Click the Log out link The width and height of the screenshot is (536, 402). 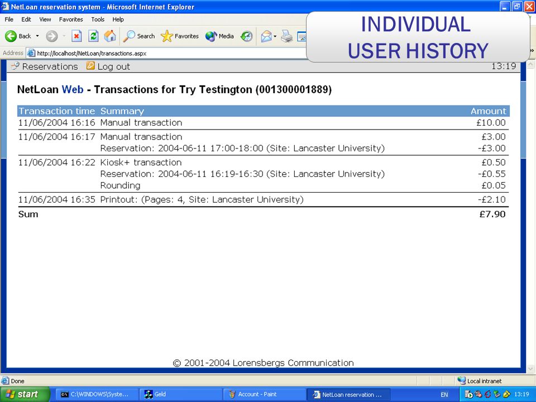pyautogui.click(x=113, y=66)
